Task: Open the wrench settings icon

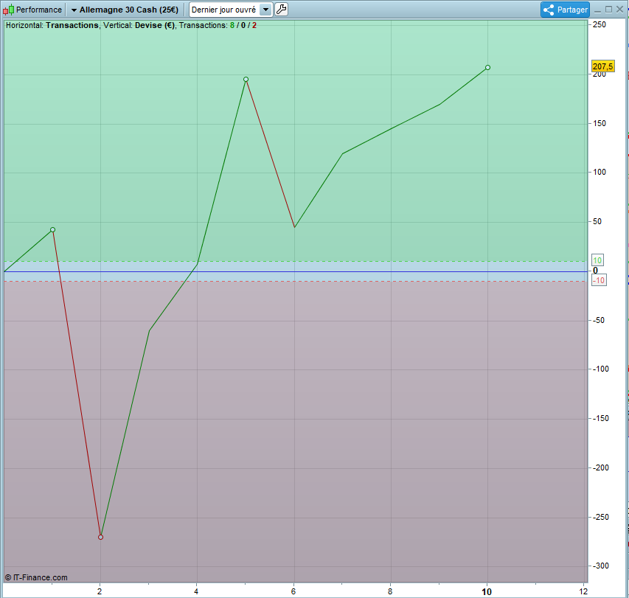Action: tap(281, 10)
